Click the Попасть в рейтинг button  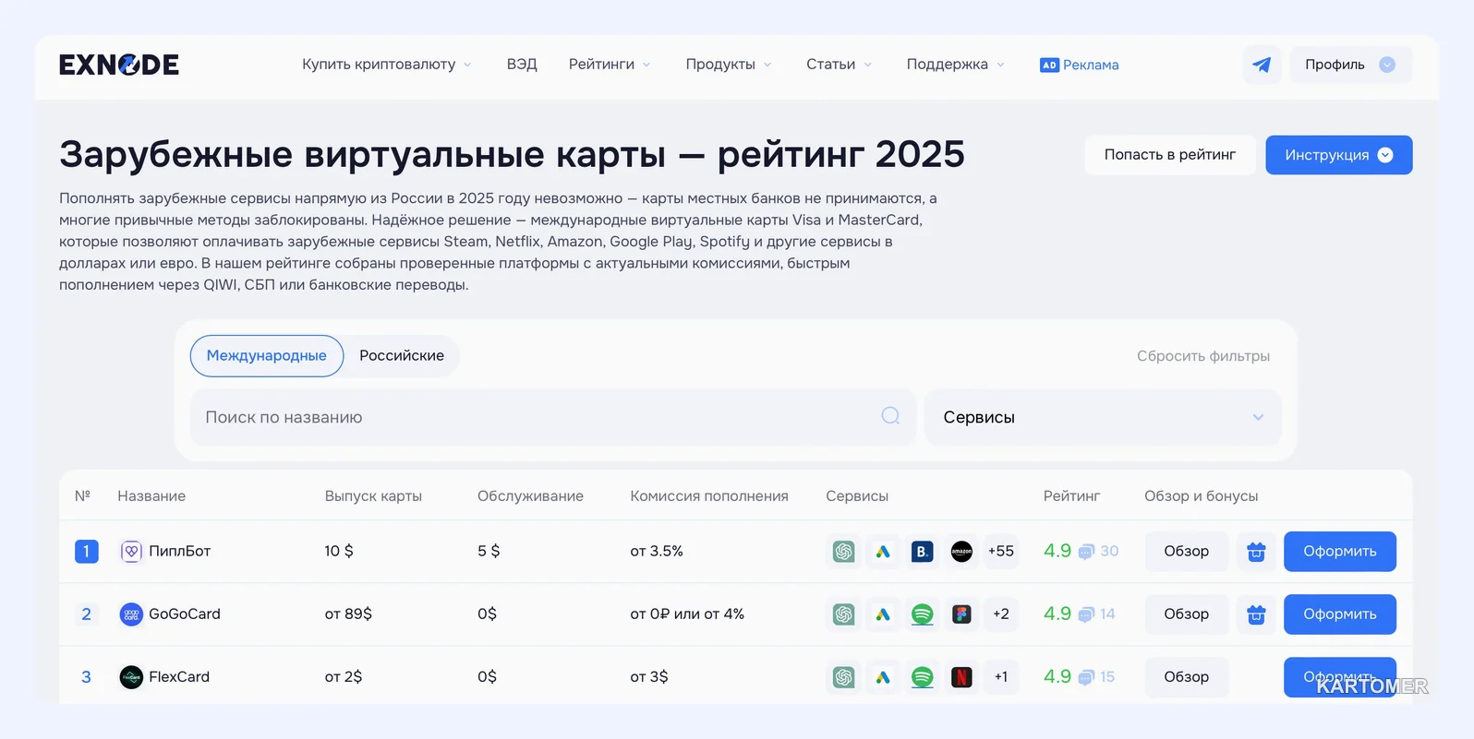click(x=1170, y=155)
